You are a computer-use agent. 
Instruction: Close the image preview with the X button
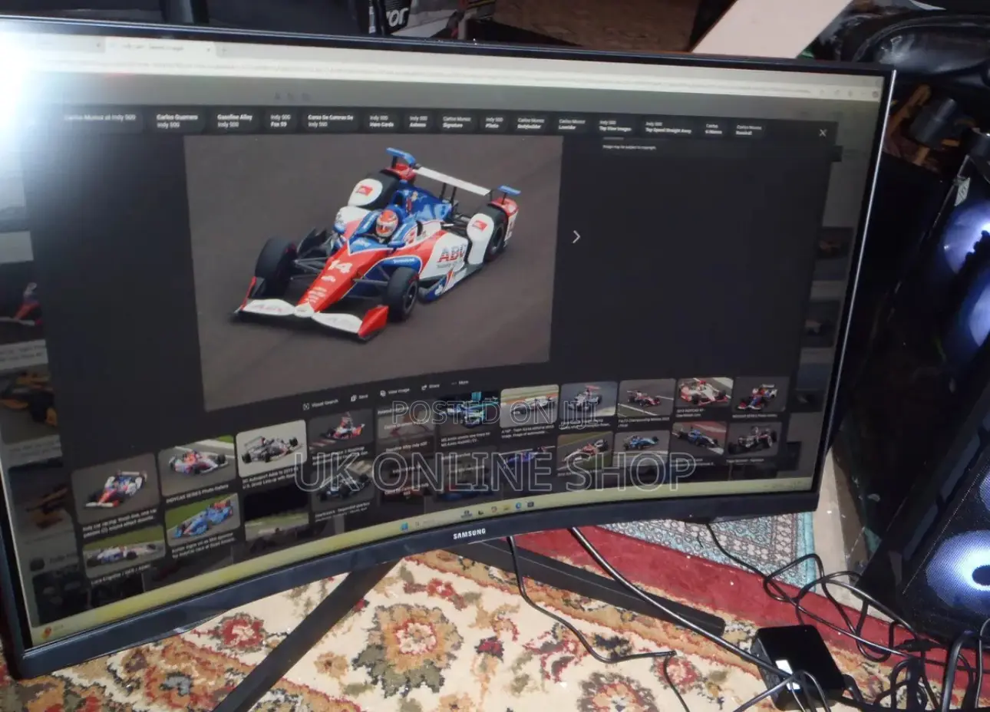click(823, 133)
